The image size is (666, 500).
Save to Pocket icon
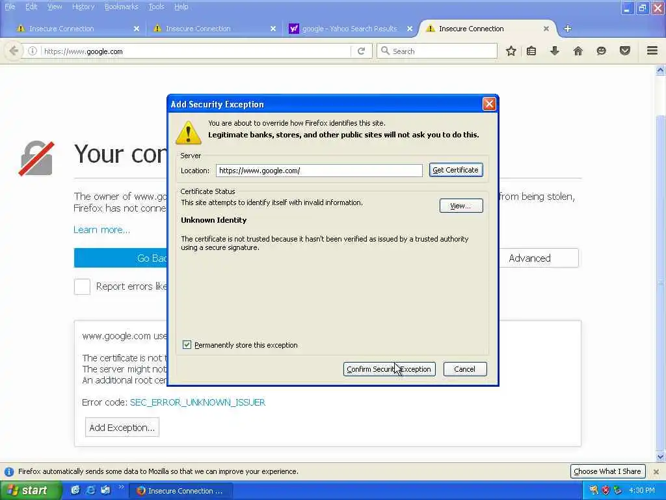pyautogui.click(x=625, y=51)
